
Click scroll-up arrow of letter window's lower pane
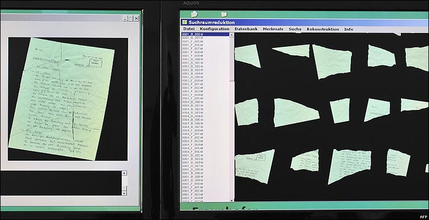pos(124,173)
